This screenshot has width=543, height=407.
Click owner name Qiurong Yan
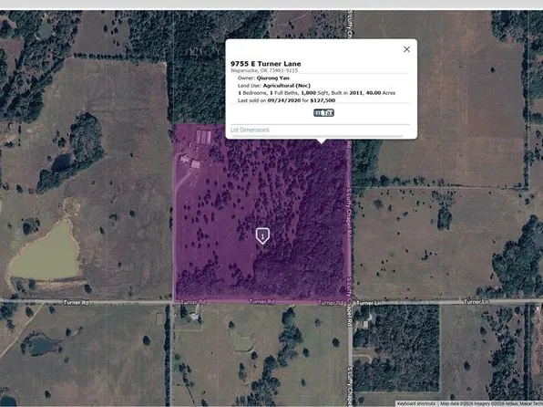coord(273,78)
